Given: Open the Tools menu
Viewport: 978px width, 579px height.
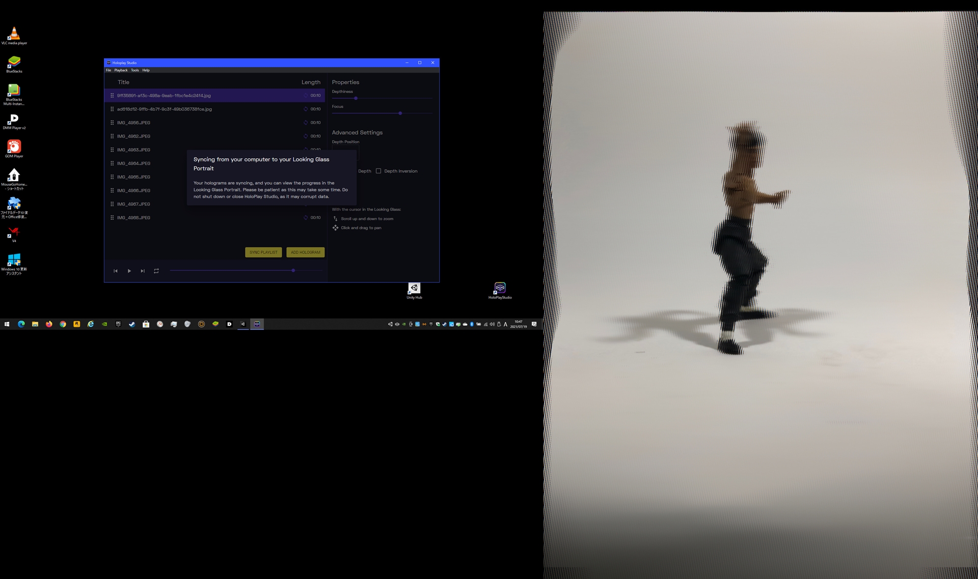Looking at the screenshot, I should coord(134,70).
